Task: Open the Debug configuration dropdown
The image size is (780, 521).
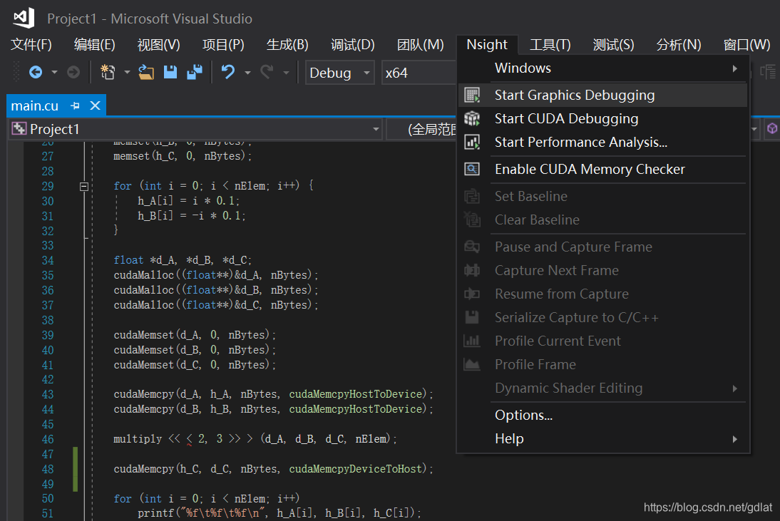Action: [340, 73]
